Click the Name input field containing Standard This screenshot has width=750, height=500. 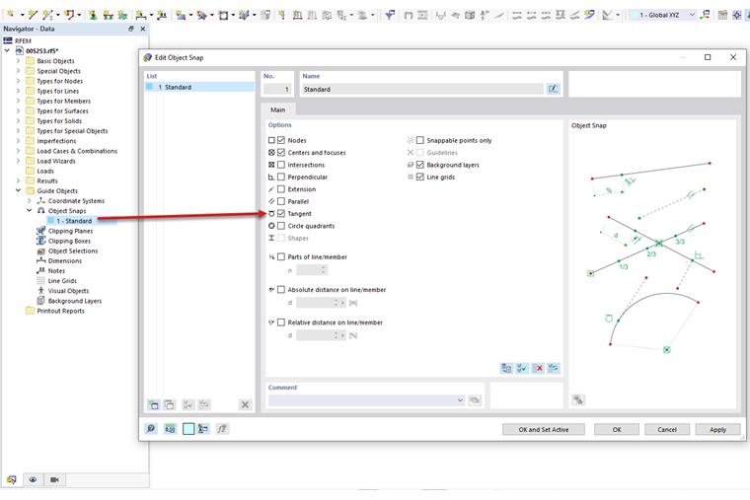click(x=422, y=89)
